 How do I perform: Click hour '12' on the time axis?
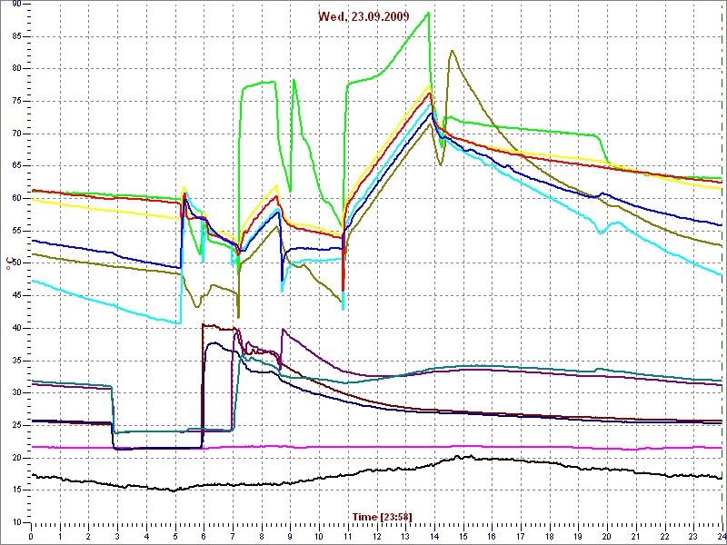(x=376, y=536)
